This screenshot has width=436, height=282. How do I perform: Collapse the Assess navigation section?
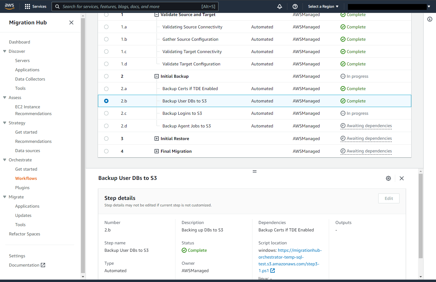click(x=5, y=97)
